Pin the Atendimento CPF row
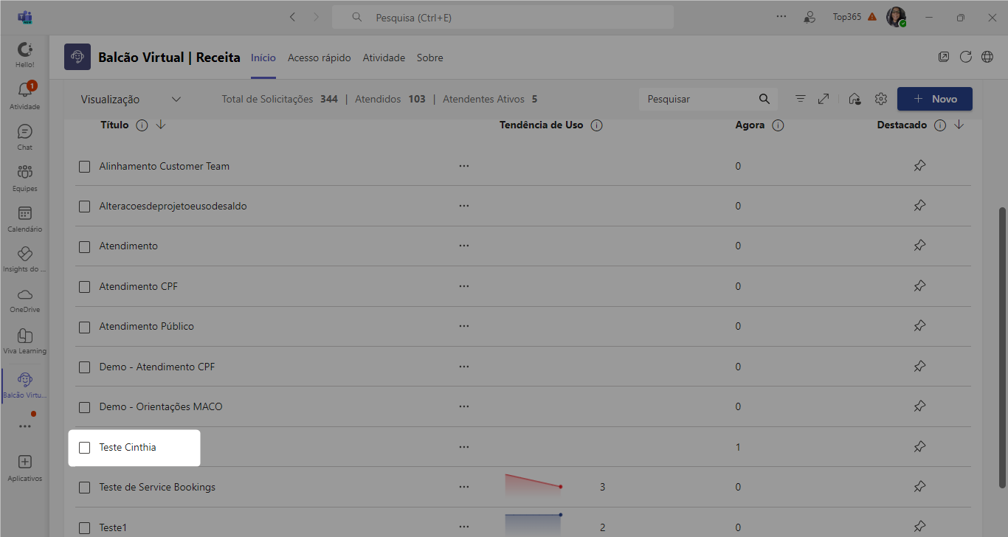 pos(919,286)
